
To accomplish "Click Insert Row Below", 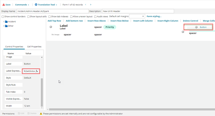I will (119, 21).
